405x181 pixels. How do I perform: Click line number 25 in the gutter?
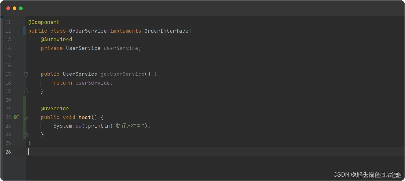[8, 143]
